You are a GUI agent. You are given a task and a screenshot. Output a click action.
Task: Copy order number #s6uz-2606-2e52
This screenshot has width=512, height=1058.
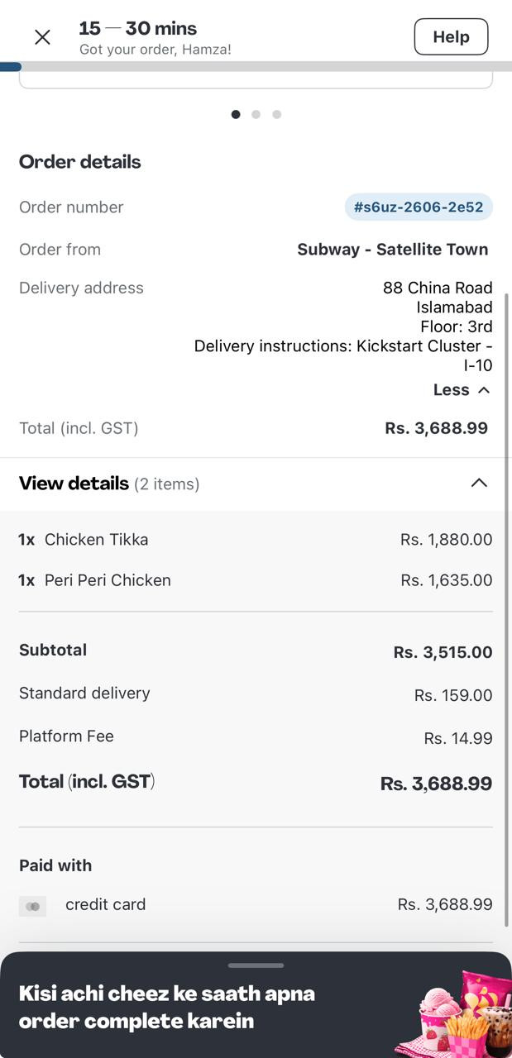[x=419, y=207]
